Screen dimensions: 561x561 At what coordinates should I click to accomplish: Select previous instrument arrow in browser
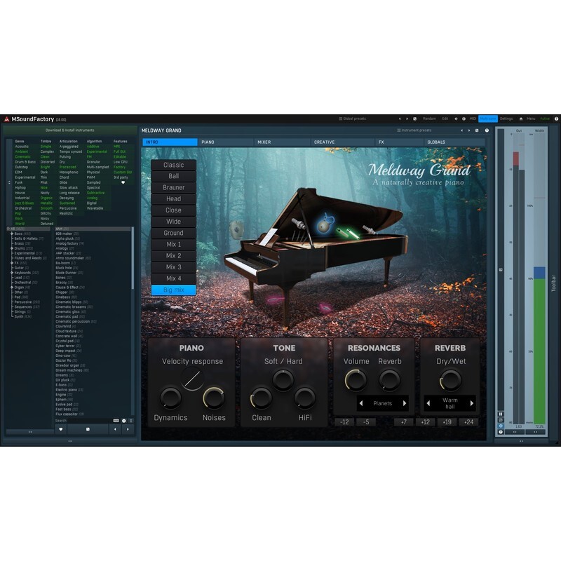coord(115,429)
